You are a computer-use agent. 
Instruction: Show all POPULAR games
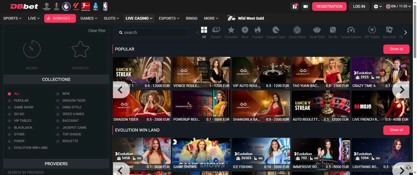(x=396, y=49)
